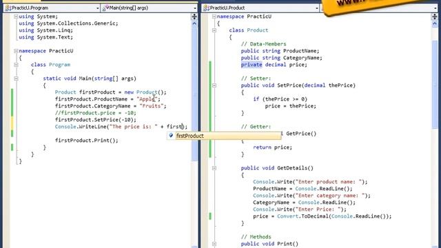
Task: Click the // Setter: comment
Action: [256, 79]
